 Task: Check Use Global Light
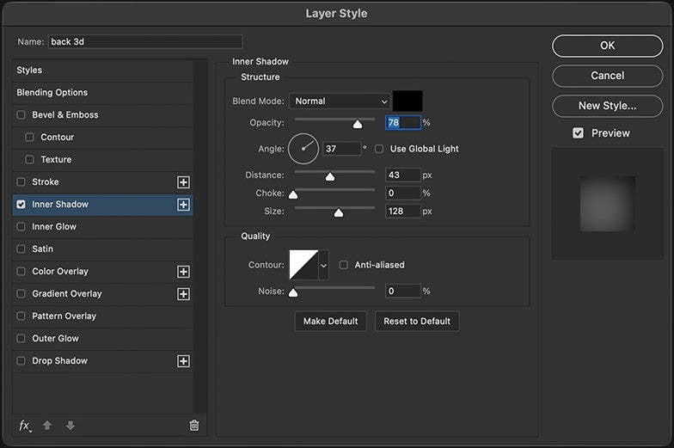point(379,149)
